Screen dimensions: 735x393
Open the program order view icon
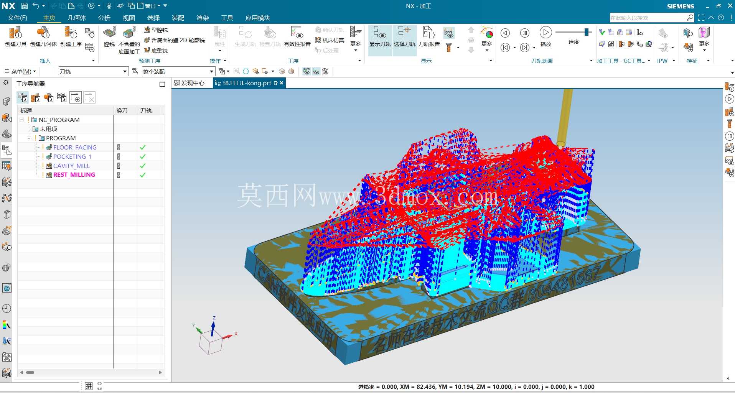(x=23, y=97)
